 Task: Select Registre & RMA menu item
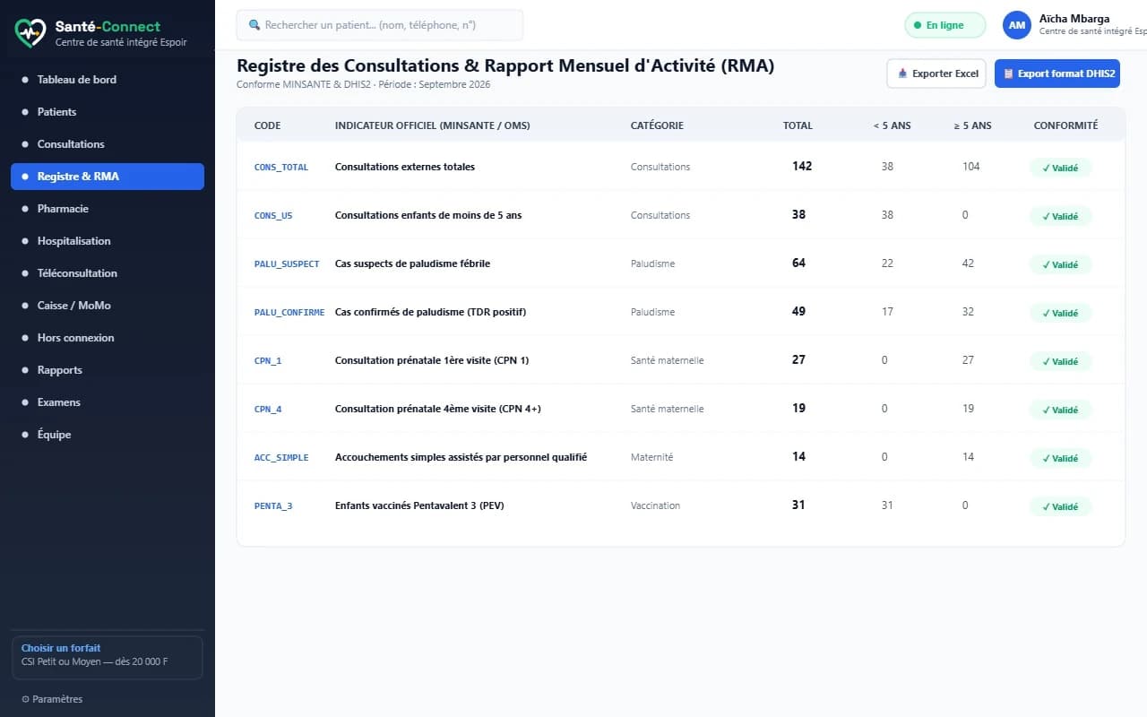tap(108, 177)
